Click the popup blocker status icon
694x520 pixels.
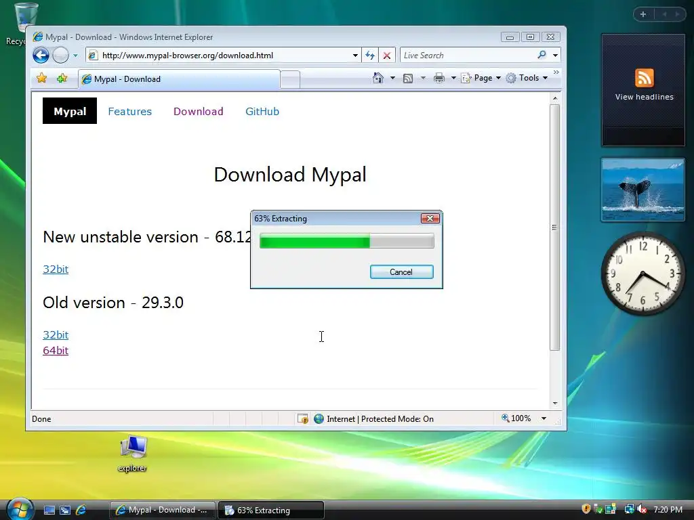pos(303,418)
